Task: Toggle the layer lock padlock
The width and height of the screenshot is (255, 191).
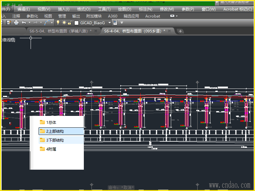Action: (70, 23)
